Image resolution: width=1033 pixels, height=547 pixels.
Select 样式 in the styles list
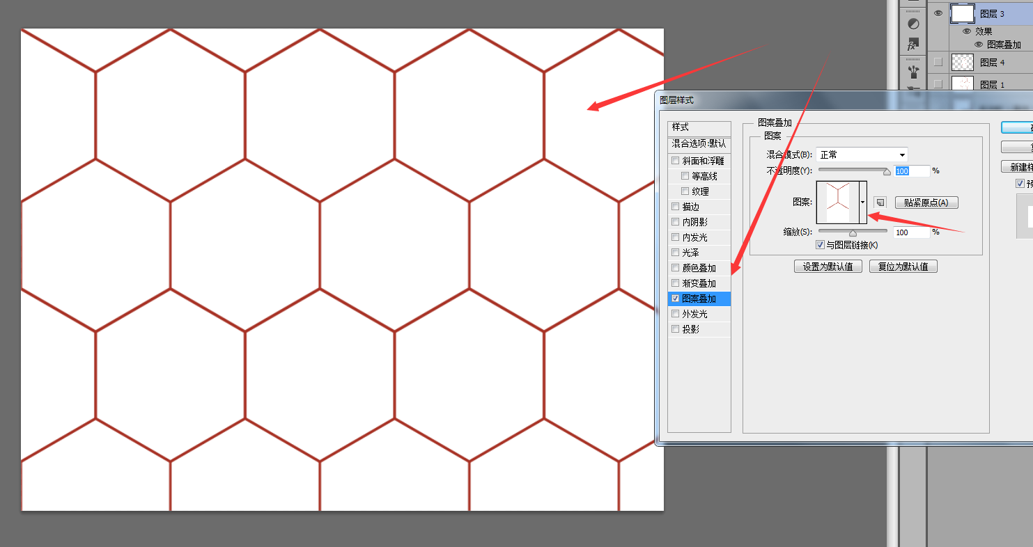click(699, 128)
